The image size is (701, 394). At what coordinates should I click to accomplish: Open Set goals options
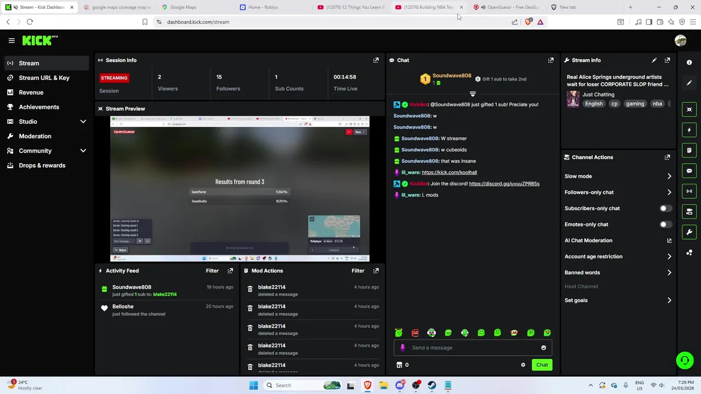pyautogui.click(x=618, y=300)
